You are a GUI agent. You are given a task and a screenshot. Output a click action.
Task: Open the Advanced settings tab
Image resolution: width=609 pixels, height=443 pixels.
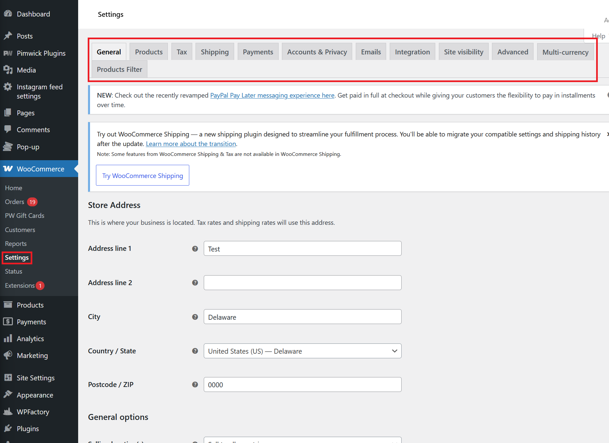(513, 52)
